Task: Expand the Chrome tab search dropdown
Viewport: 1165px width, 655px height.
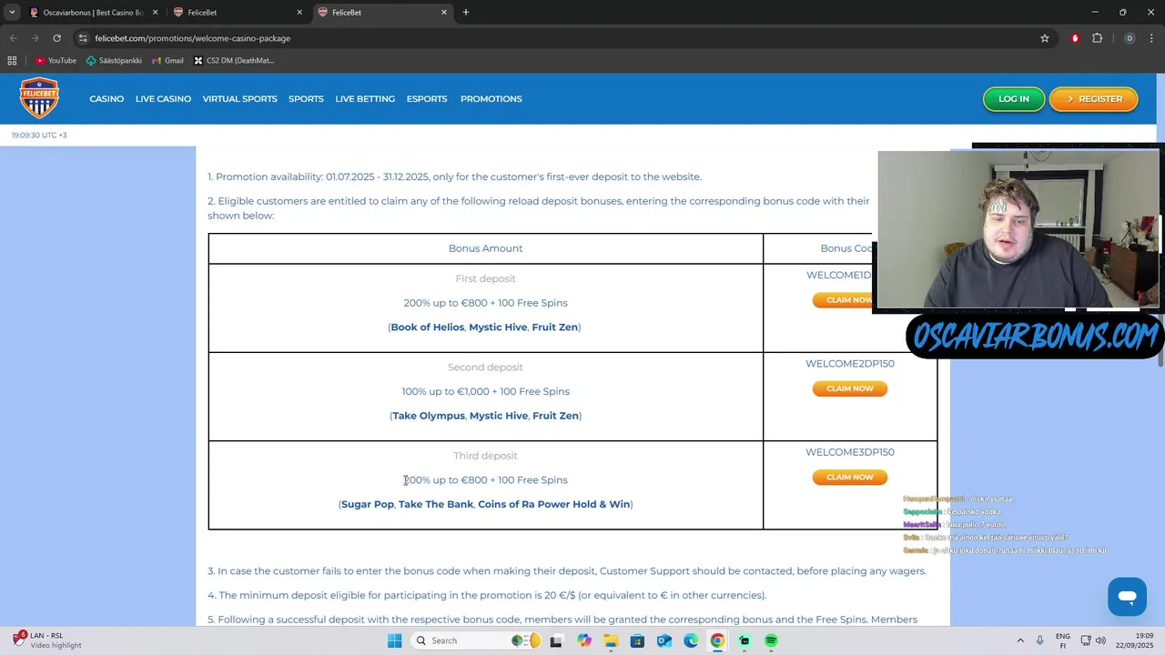Action: pyautogui.click(x=12, y=13)
